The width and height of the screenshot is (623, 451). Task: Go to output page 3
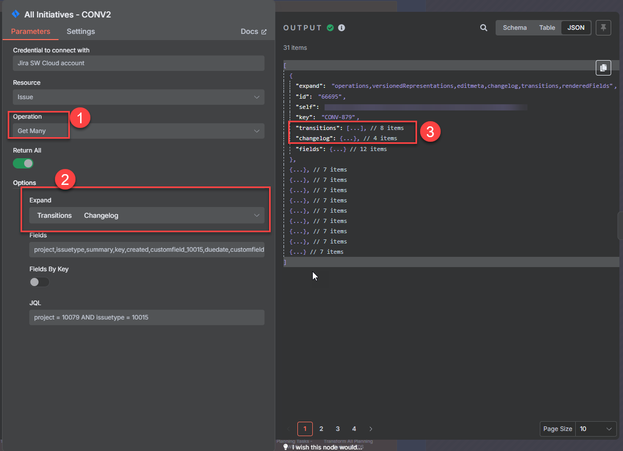point(338,429)
